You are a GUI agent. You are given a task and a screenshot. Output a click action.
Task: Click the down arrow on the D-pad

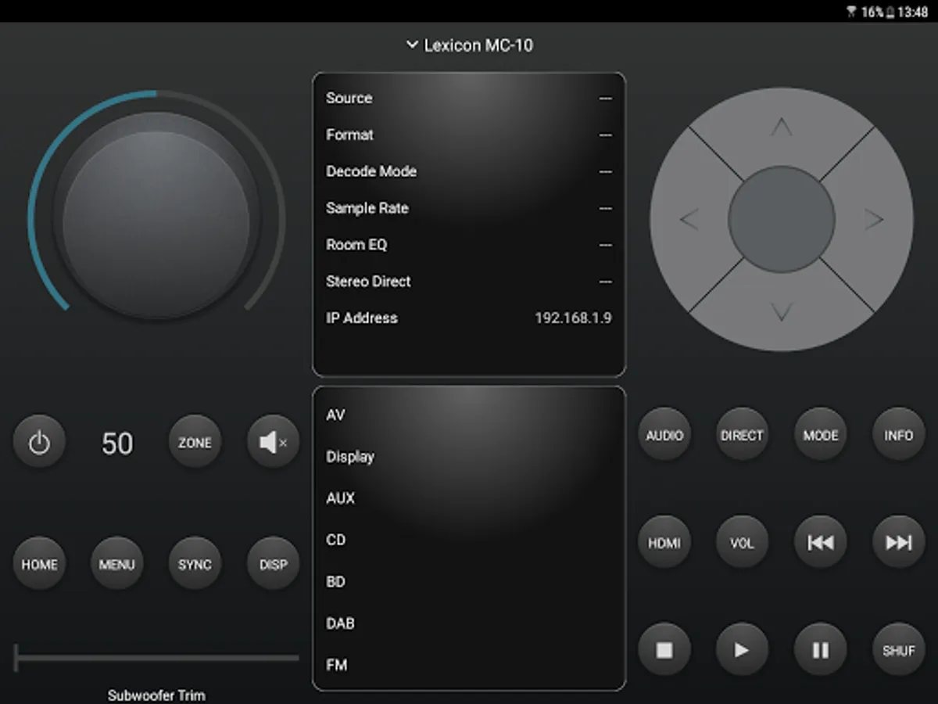click(782, 312)
